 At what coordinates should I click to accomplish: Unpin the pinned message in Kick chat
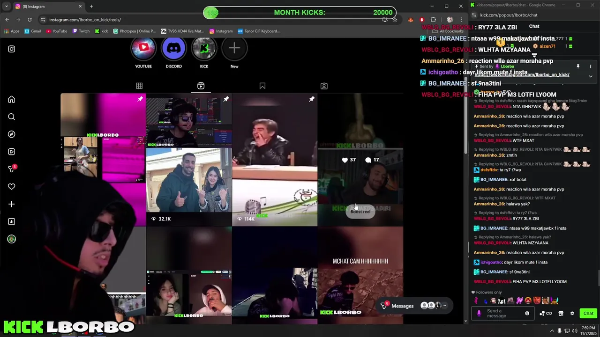(x=578, y=66)
